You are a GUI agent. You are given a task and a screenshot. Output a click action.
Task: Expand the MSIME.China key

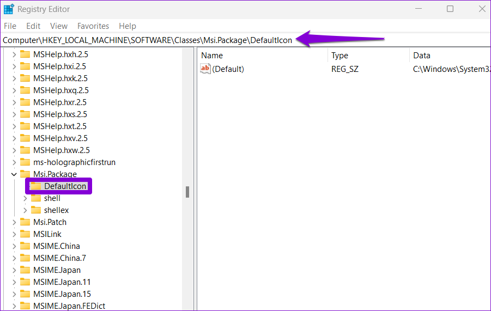click(14, 246)
